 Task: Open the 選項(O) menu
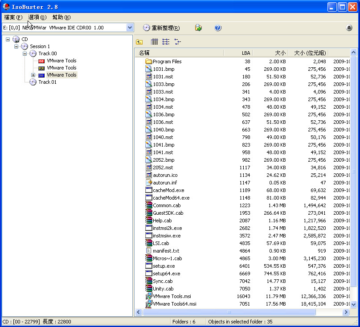[x=37, y=17]
